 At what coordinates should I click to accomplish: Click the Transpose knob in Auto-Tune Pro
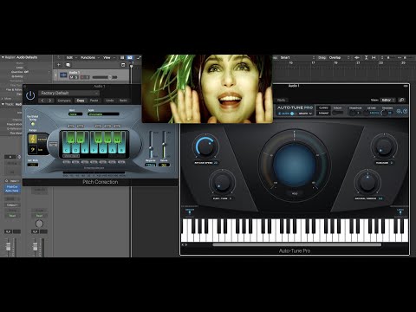352,113
